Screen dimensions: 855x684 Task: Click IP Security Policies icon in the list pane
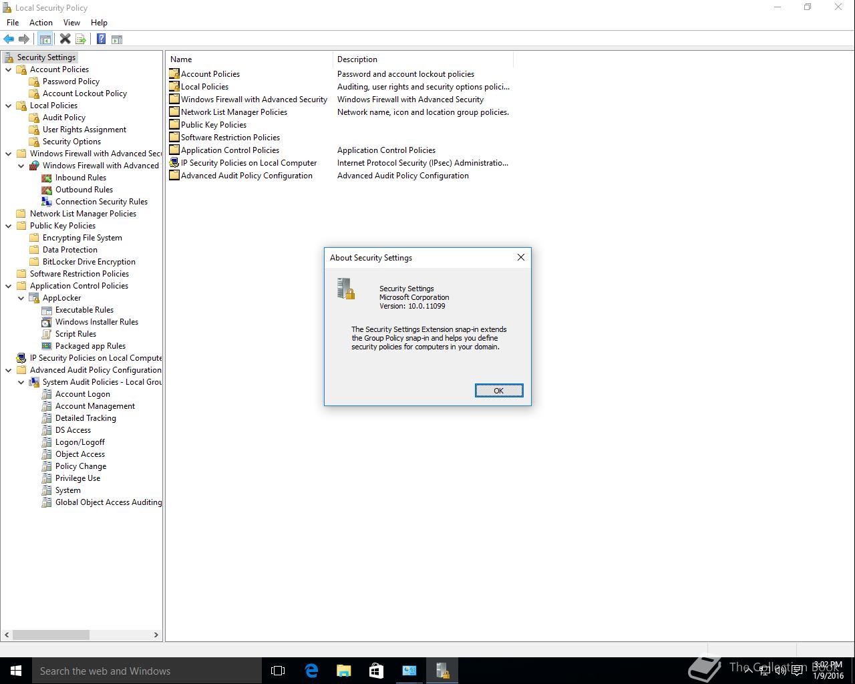coord(174,163)
